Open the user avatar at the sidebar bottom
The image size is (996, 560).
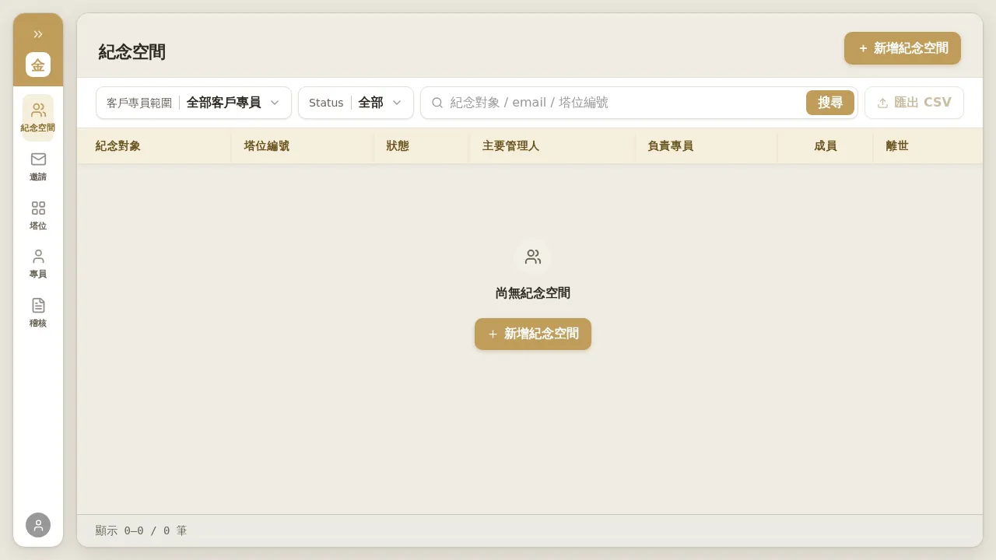(38, 525)
